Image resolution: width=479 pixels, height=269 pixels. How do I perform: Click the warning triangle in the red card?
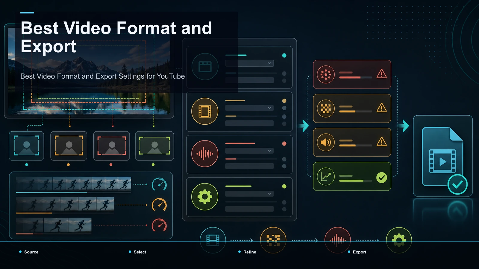382,74
